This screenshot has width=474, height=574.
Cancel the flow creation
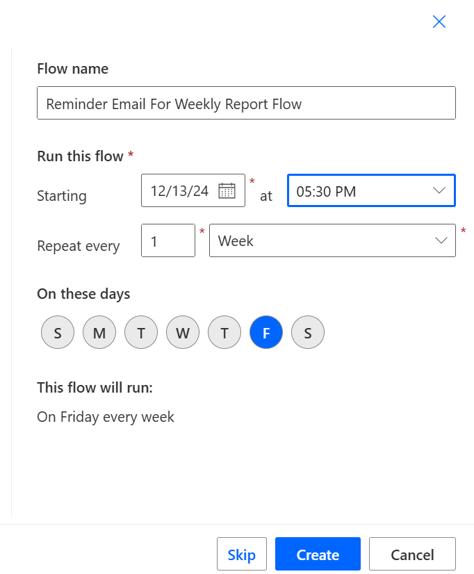(x=412, y=554)
